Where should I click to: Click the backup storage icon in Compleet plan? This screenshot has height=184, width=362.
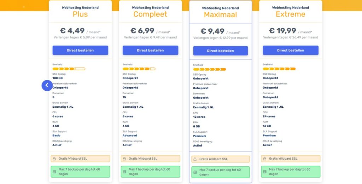[124, 172]
